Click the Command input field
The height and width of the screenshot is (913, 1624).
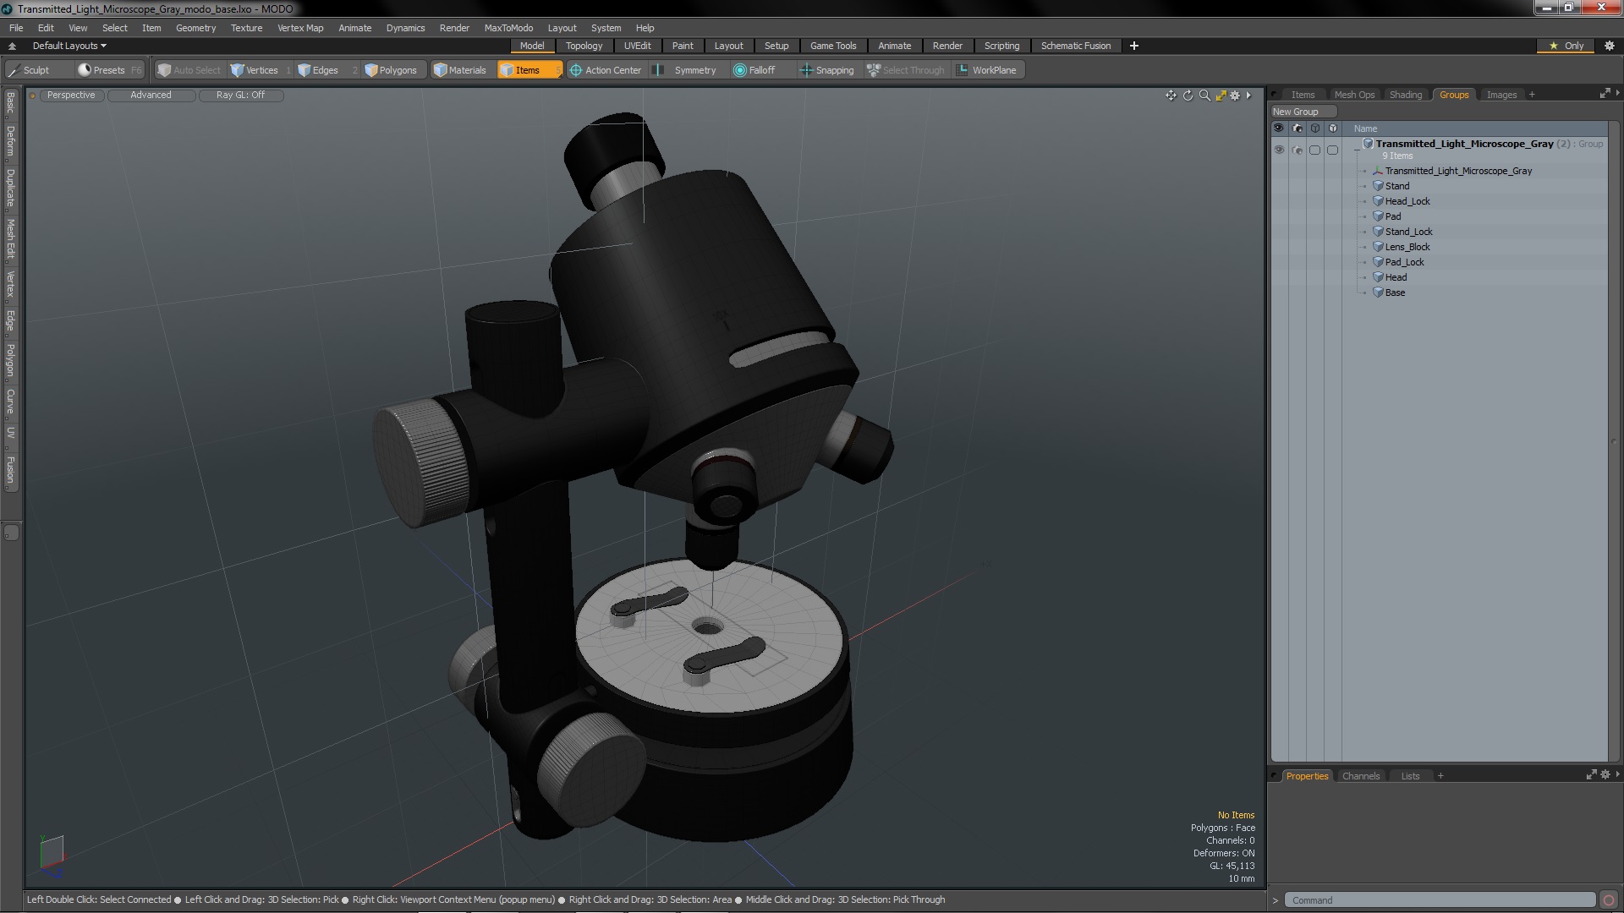[1438, 900]
